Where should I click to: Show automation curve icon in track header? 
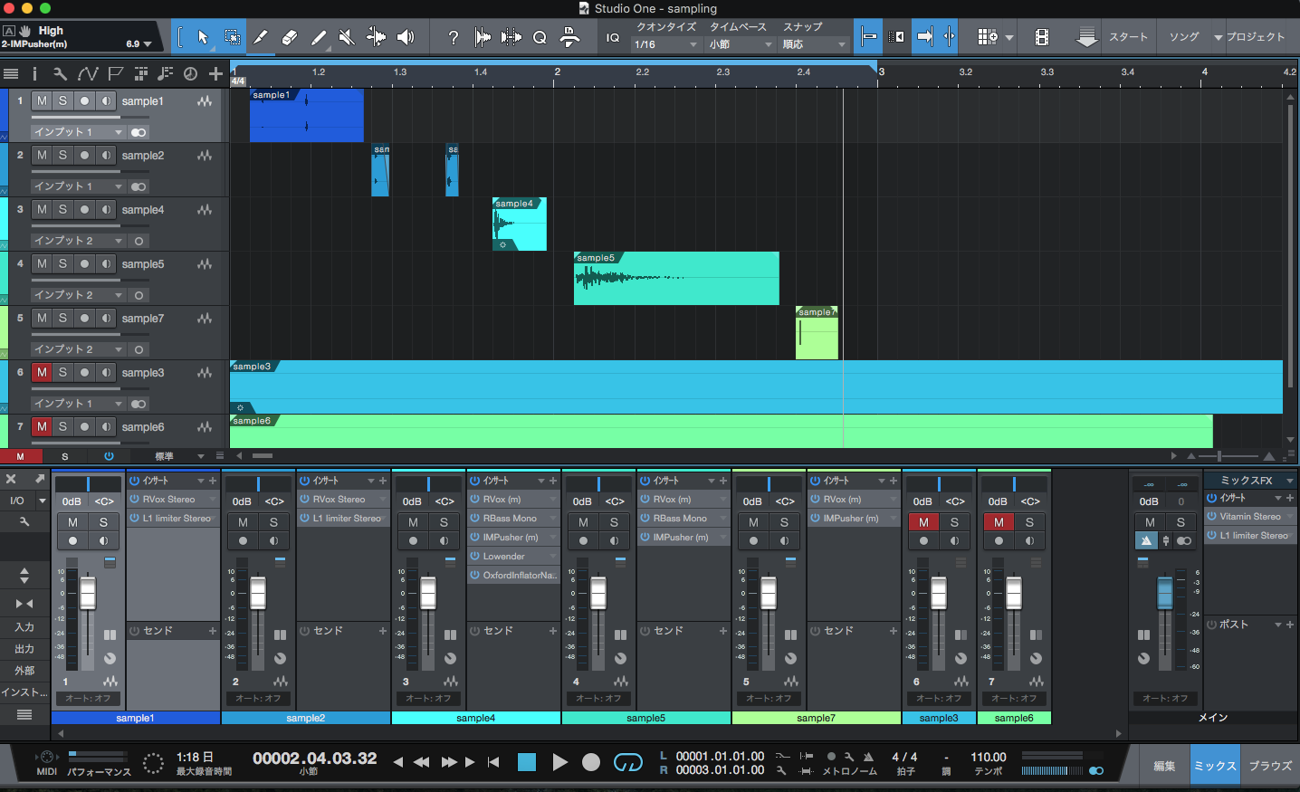[88, 74]
